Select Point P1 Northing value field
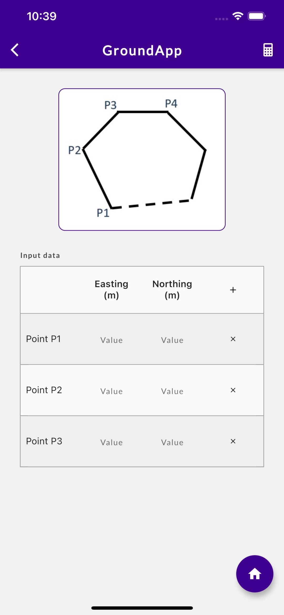This screenshot has height=615, width=284. point(172,340)
